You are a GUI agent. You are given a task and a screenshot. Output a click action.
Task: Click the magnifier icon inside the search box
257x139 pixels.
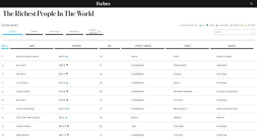[x=252, y=32]
